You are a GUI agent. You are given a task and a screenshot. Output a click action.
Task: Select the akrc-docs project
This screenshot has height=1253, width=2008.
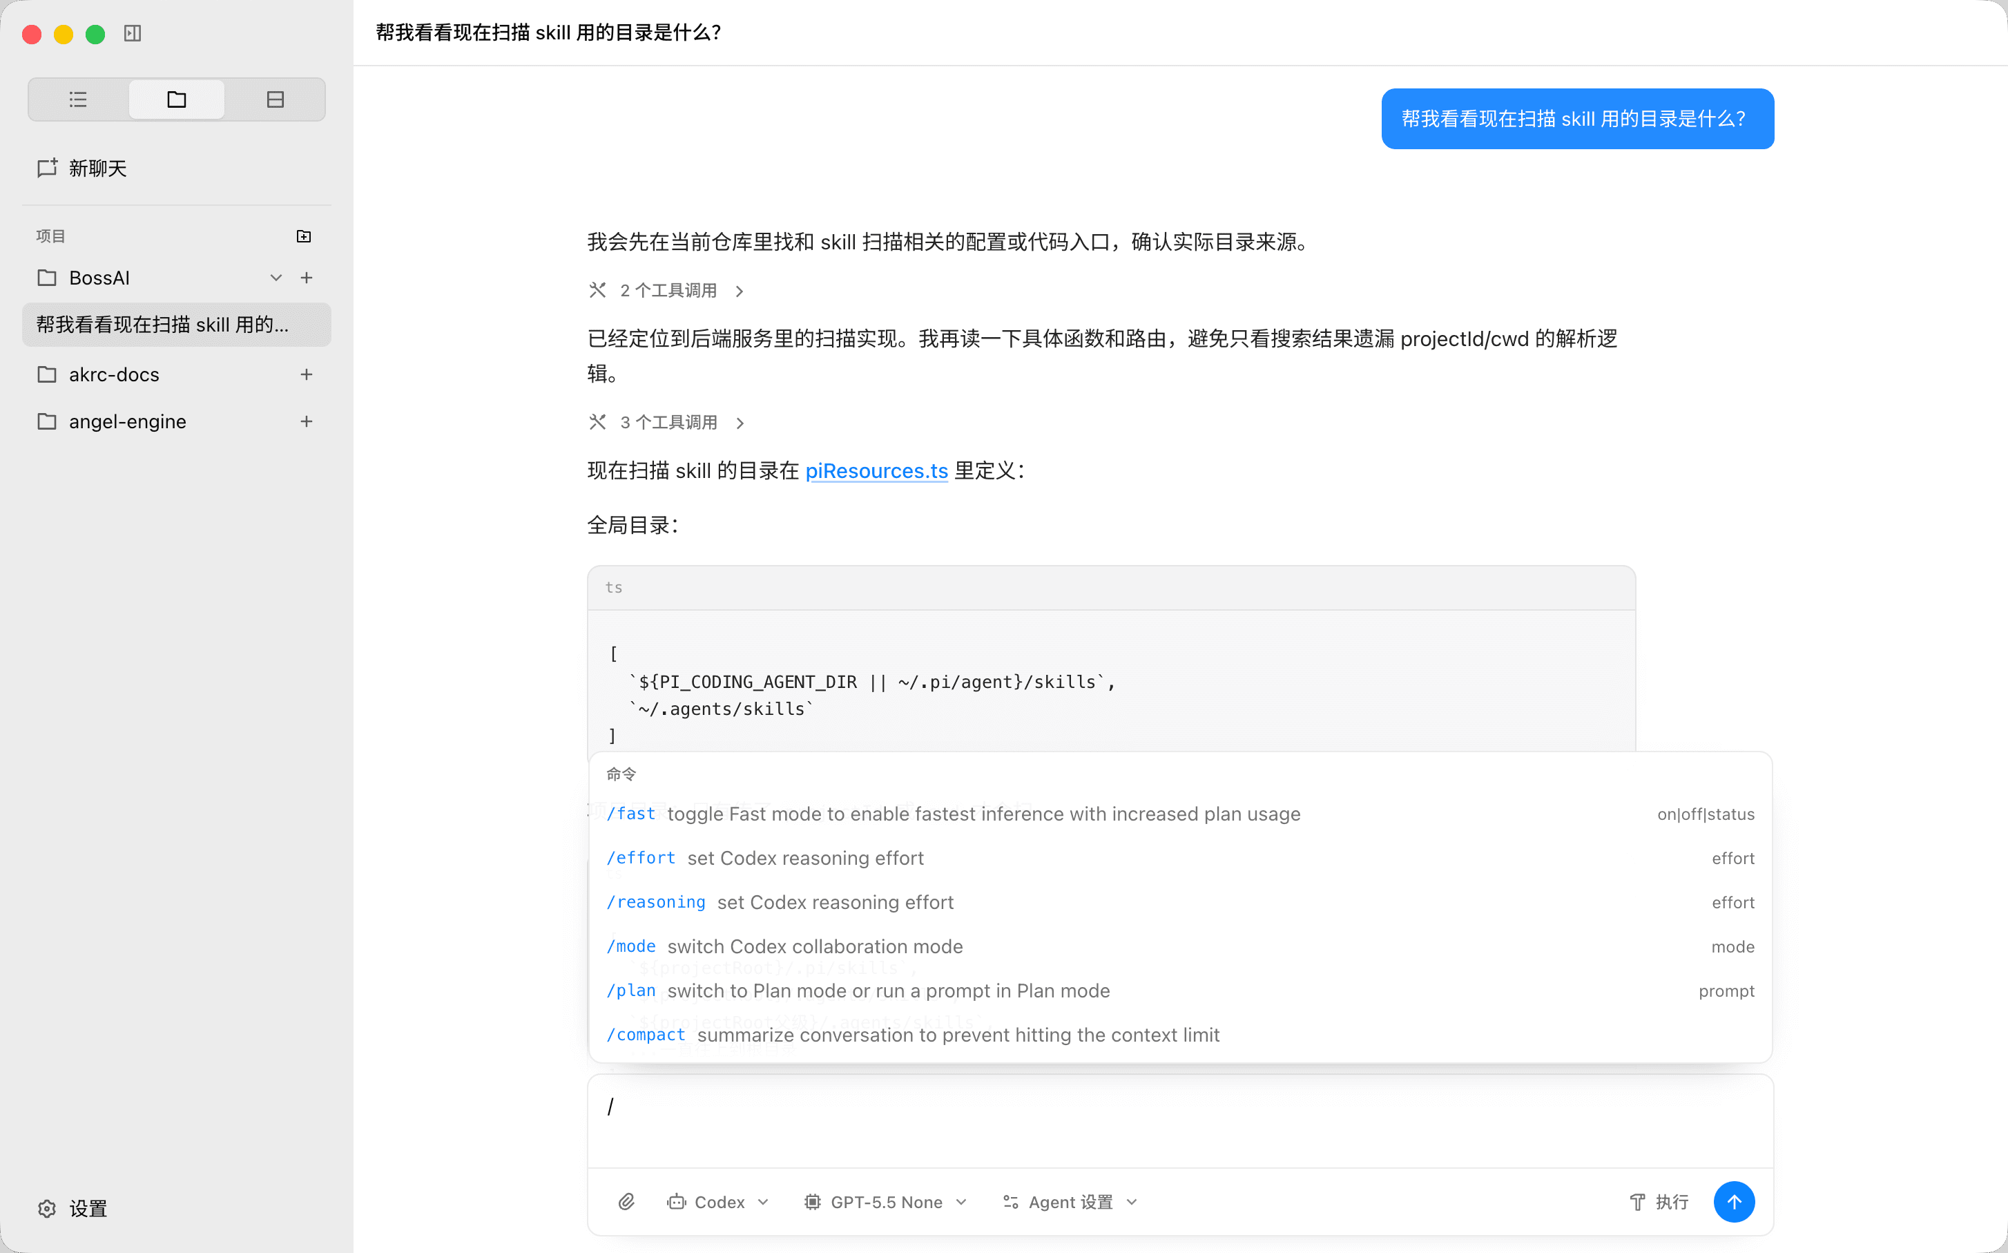113,374
